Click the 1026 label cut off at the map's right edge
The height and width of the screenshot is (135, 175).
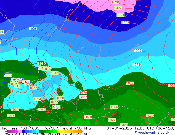click(x=171, y=85)
